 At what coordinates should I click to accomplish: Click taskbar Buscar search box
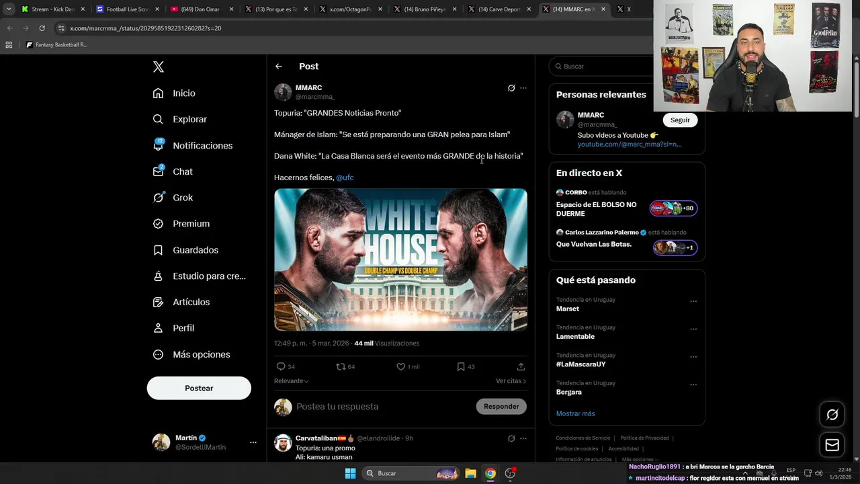tap(412, 473)
